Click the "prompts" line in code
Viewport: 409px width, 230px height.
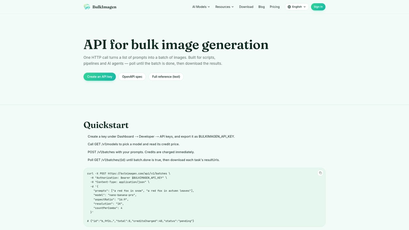point(144,191)
